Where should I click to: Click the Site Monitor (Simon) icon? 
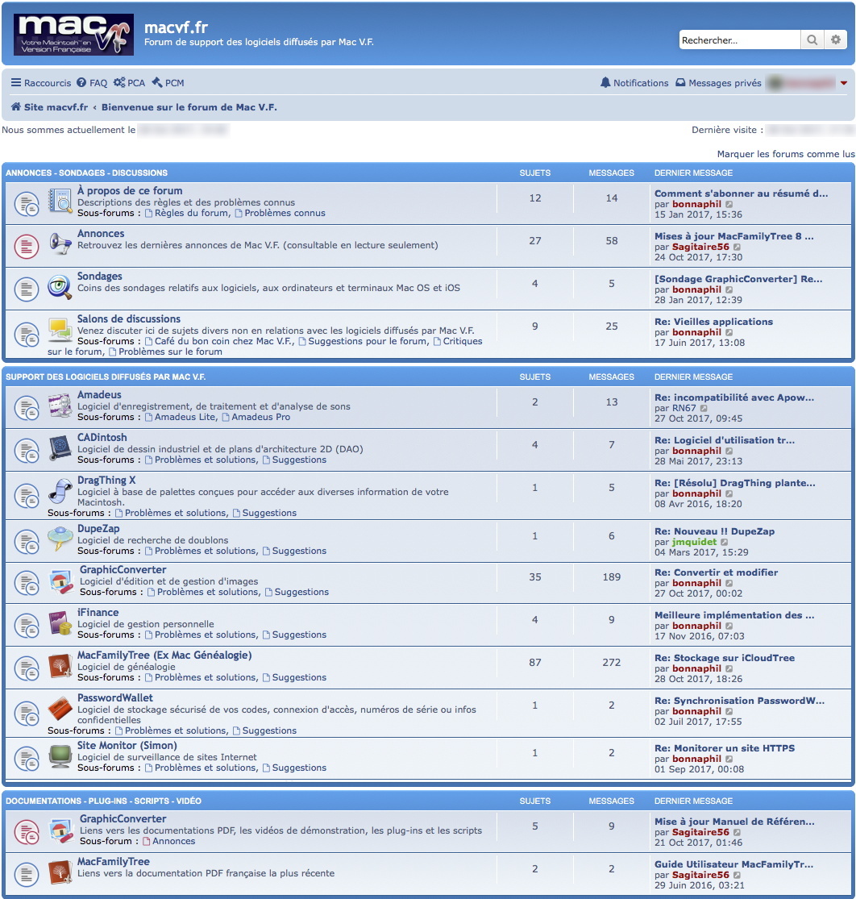(x=60, y=756)
